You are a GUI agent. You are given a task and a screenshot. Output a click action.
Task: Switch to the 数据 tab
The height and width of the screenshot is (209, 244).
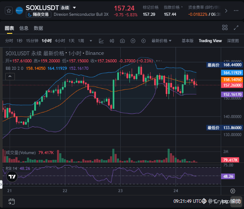tap(38, 28)
